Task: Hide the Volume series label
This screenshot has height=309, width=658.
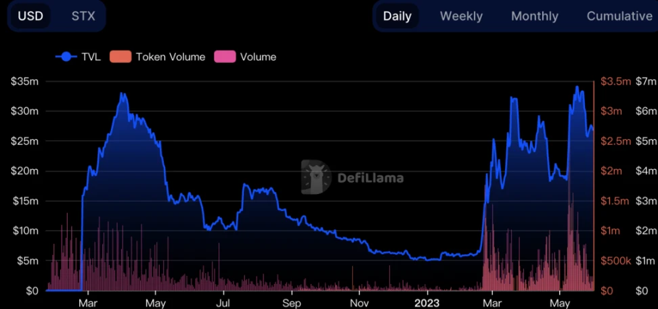Action: (x=258, y=57)
